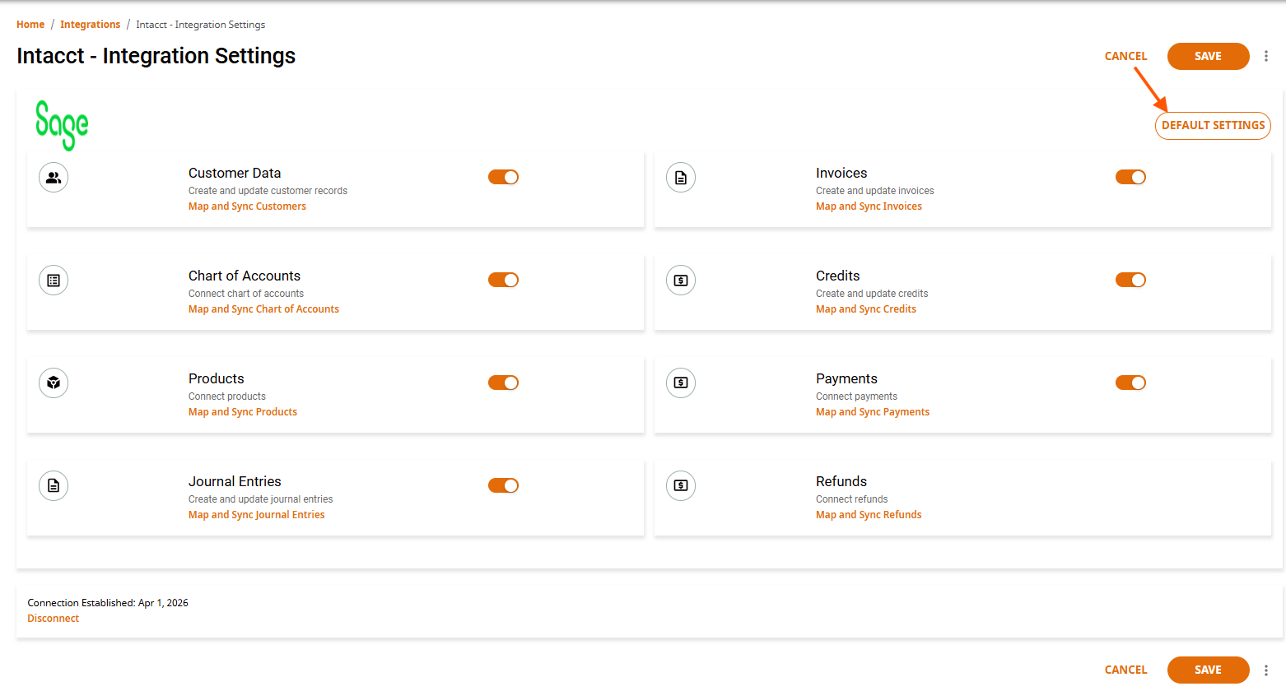Screen dimensions: 1286x691
Task: Click 'Create and update journal entries' text
Action: tap(261, 499)
